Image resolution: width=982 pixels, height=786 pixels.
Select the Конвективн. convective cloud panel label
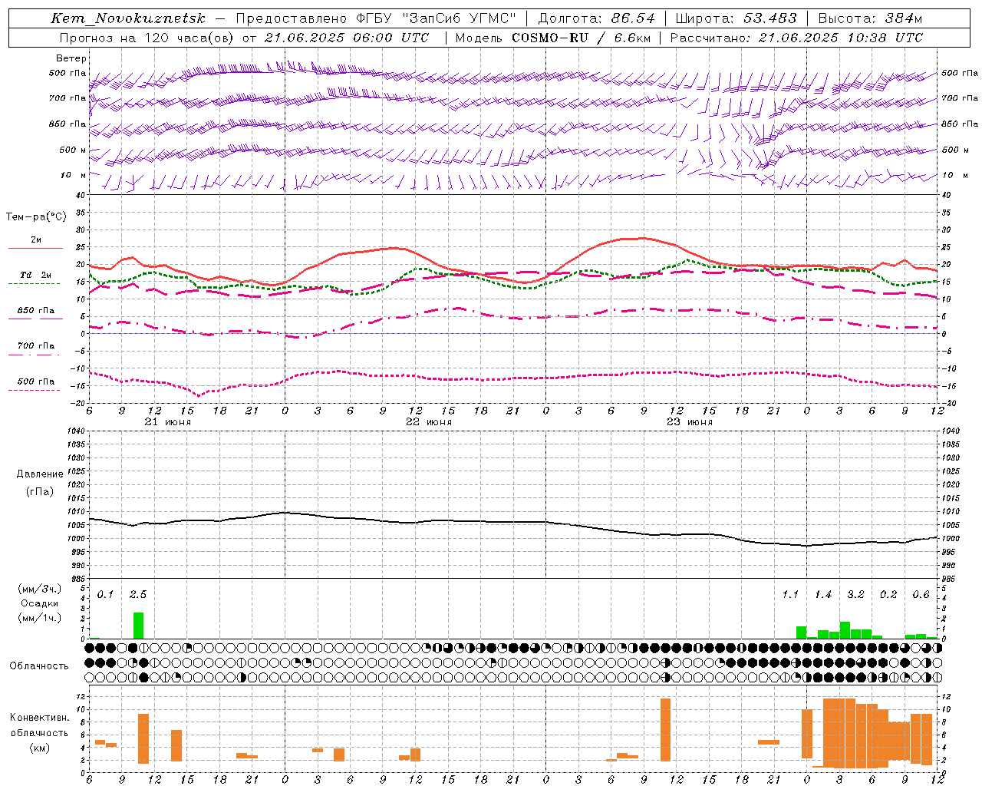(x=40, y=718)
